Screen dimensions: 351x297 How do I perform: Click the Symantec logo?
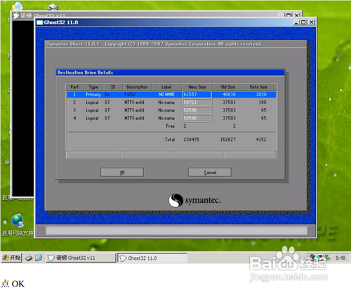tap(194, 200)
